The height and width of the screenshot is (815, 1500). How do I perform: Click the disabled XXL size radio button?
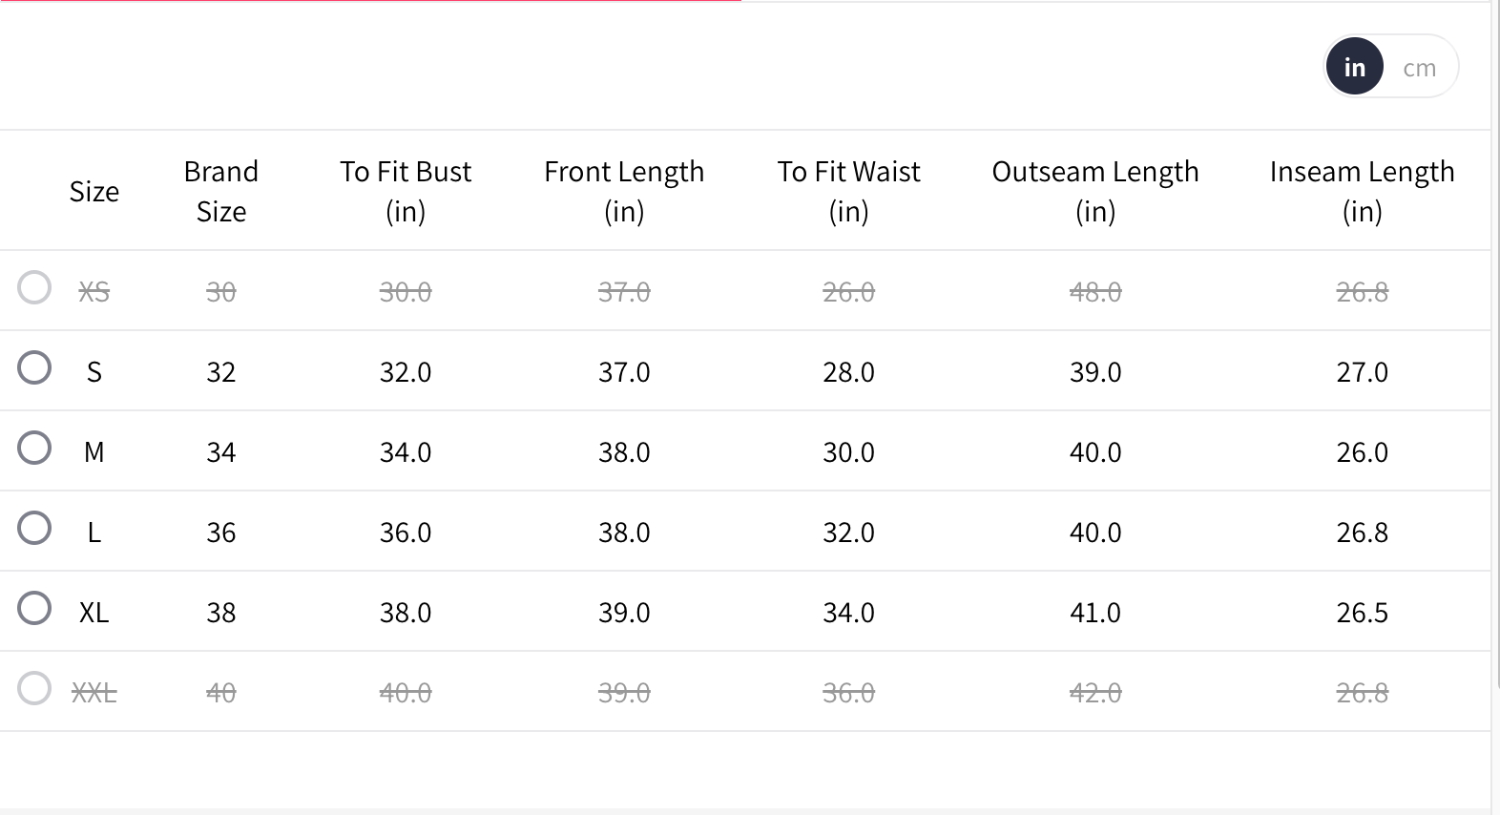[x=34, y=688]
